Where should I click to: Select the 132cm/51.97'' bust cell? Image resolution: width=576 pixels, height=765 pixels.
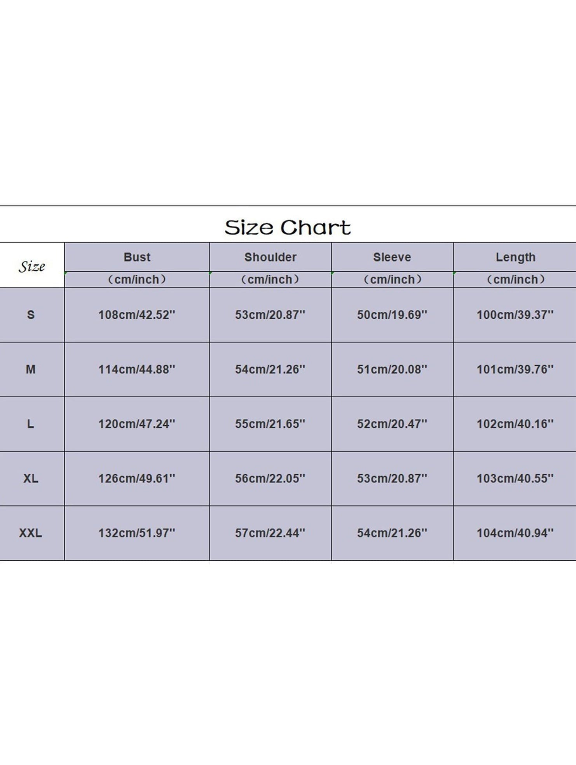click(137, 533)
